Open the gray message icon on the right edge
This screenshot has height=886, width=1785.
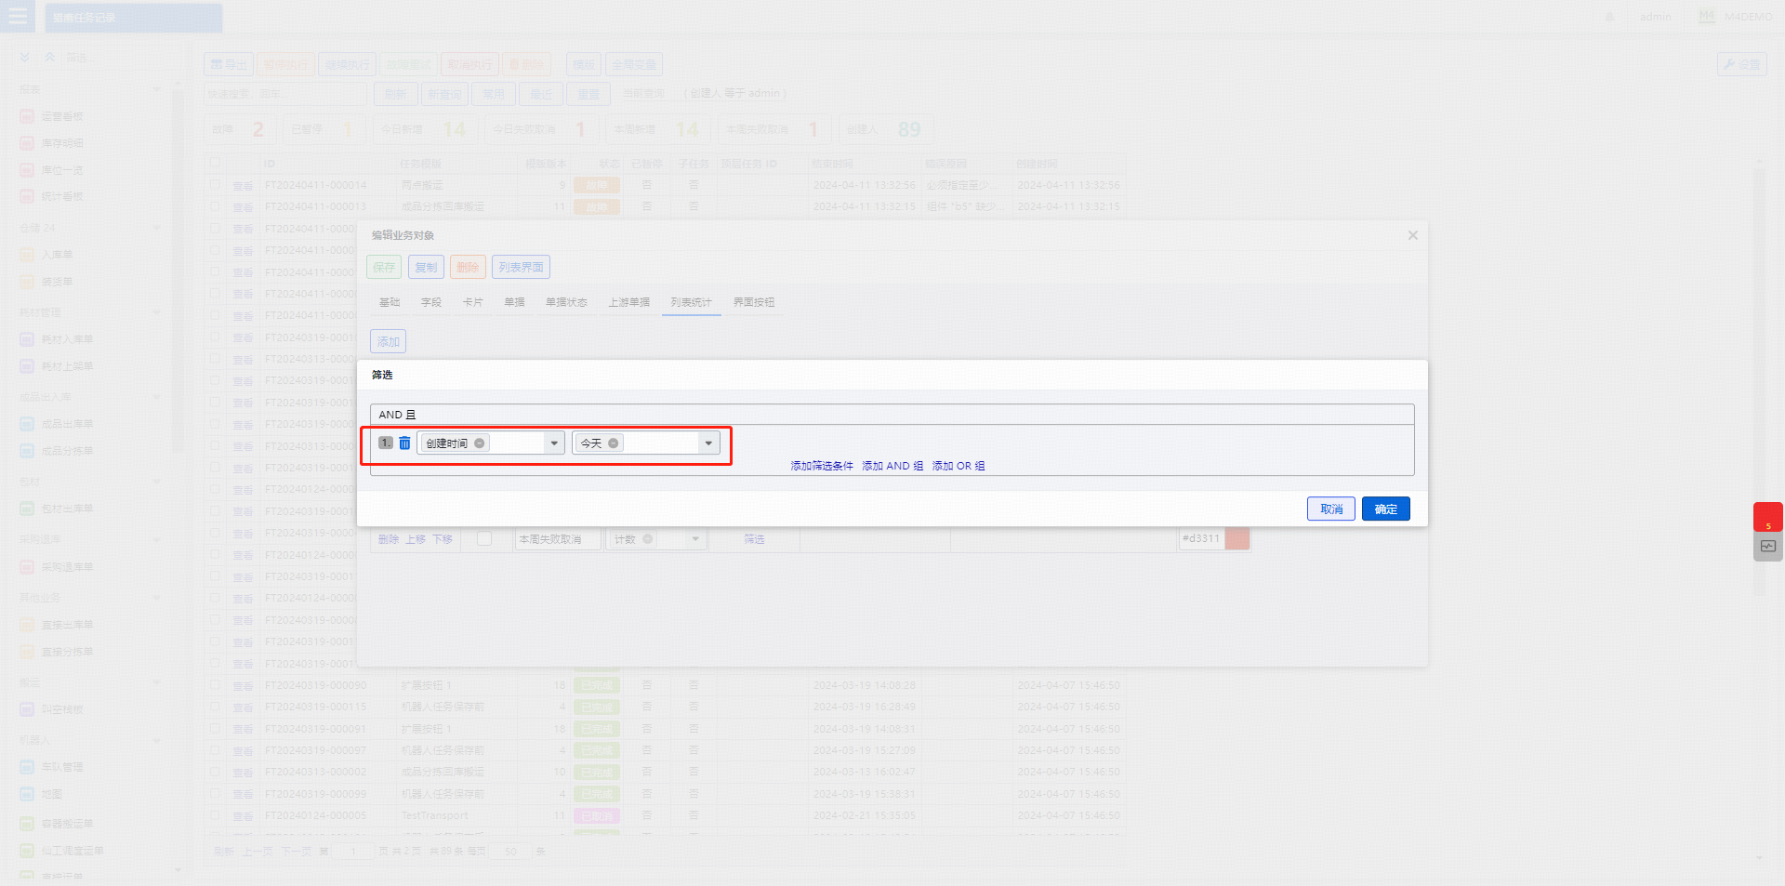[1768, 547]
